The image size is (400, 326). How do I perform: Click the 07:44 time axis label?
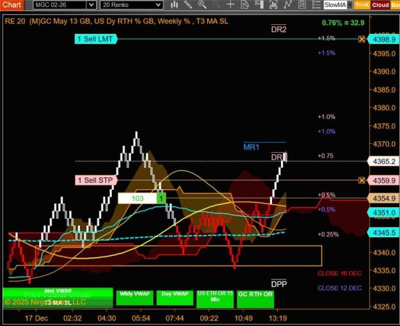point(175,318)
